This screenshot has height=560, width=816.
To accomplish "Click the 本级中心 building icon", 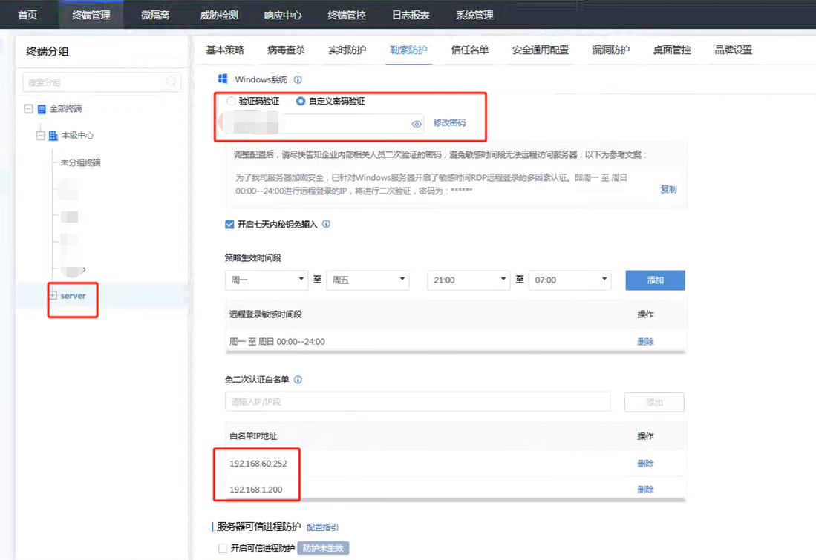I will click(53, 136).
